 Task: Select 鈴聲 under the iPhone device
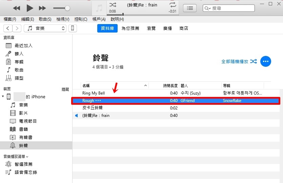point(36,145)
